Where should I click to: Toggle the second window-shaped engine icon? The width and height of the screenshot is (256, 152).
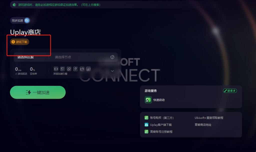pos(62,69)
